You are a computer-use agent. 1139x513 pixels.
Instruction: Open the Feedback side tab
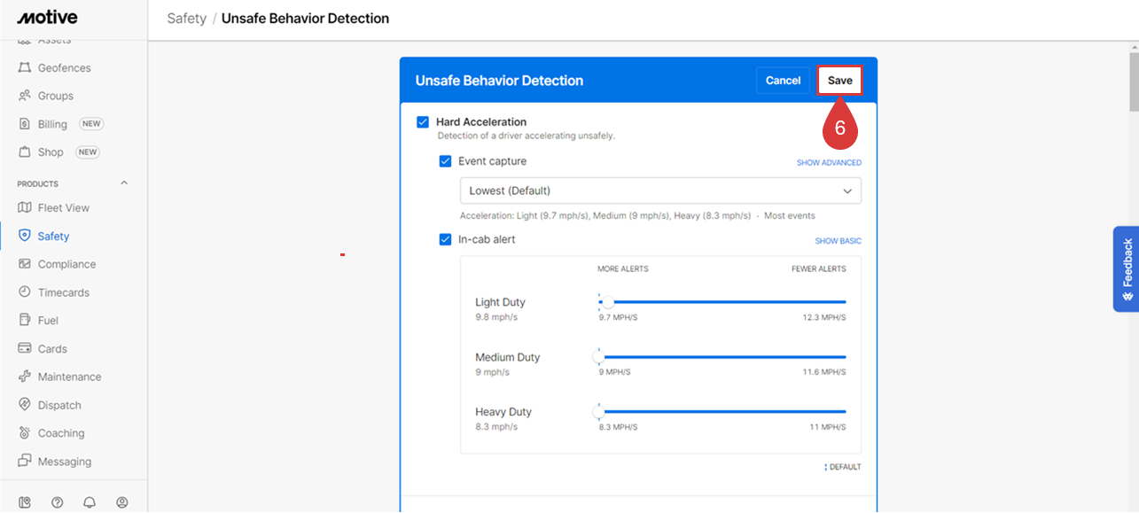1126,268
